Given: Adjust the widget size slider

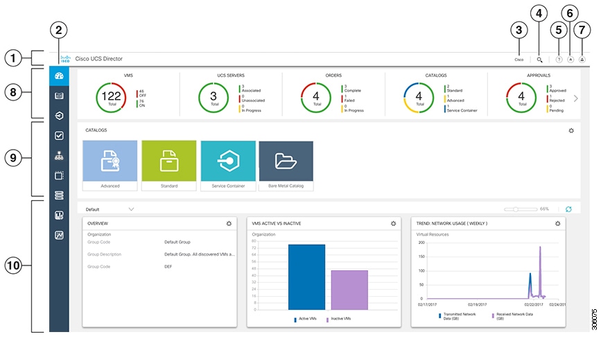Looking at the screenshot, I should tap(521, 209).
